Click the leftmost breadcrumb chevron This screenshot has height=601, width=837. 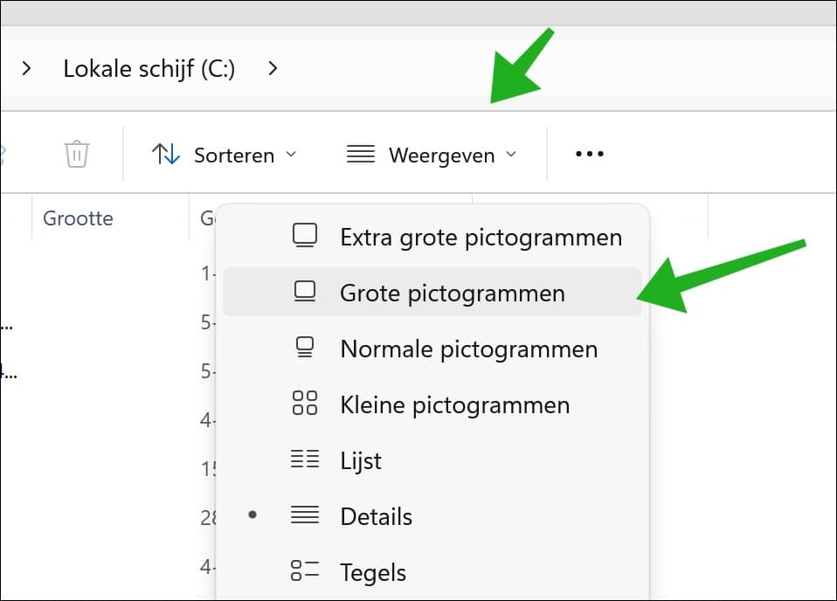tap(26, 68)
